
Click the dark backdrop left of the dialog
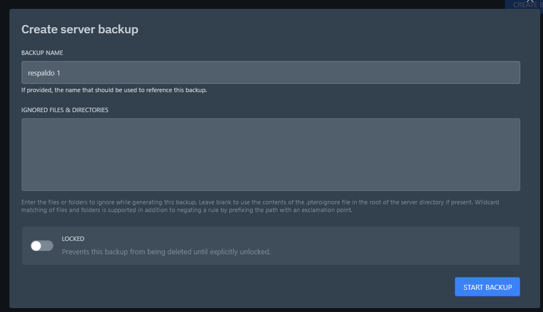(4, 167)
